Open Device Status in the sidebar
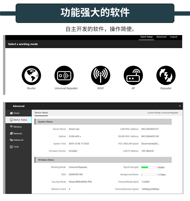Image resolution: width=190 pixels, height=201 pixels. pyautogui.click(x=19, y=120)
